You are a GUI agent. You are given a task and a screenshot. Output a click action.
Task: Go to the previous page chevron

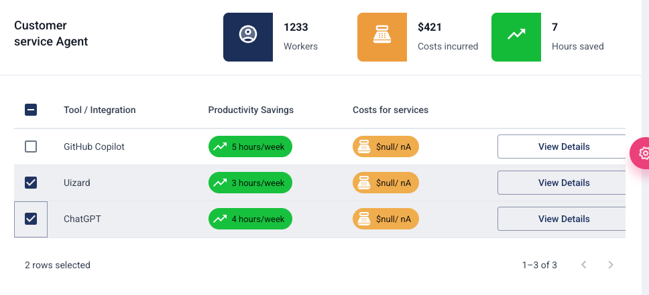point(584,265)
